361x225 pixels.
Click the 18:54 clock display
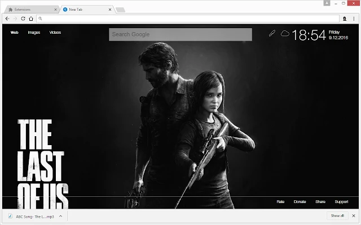[309, 35]
